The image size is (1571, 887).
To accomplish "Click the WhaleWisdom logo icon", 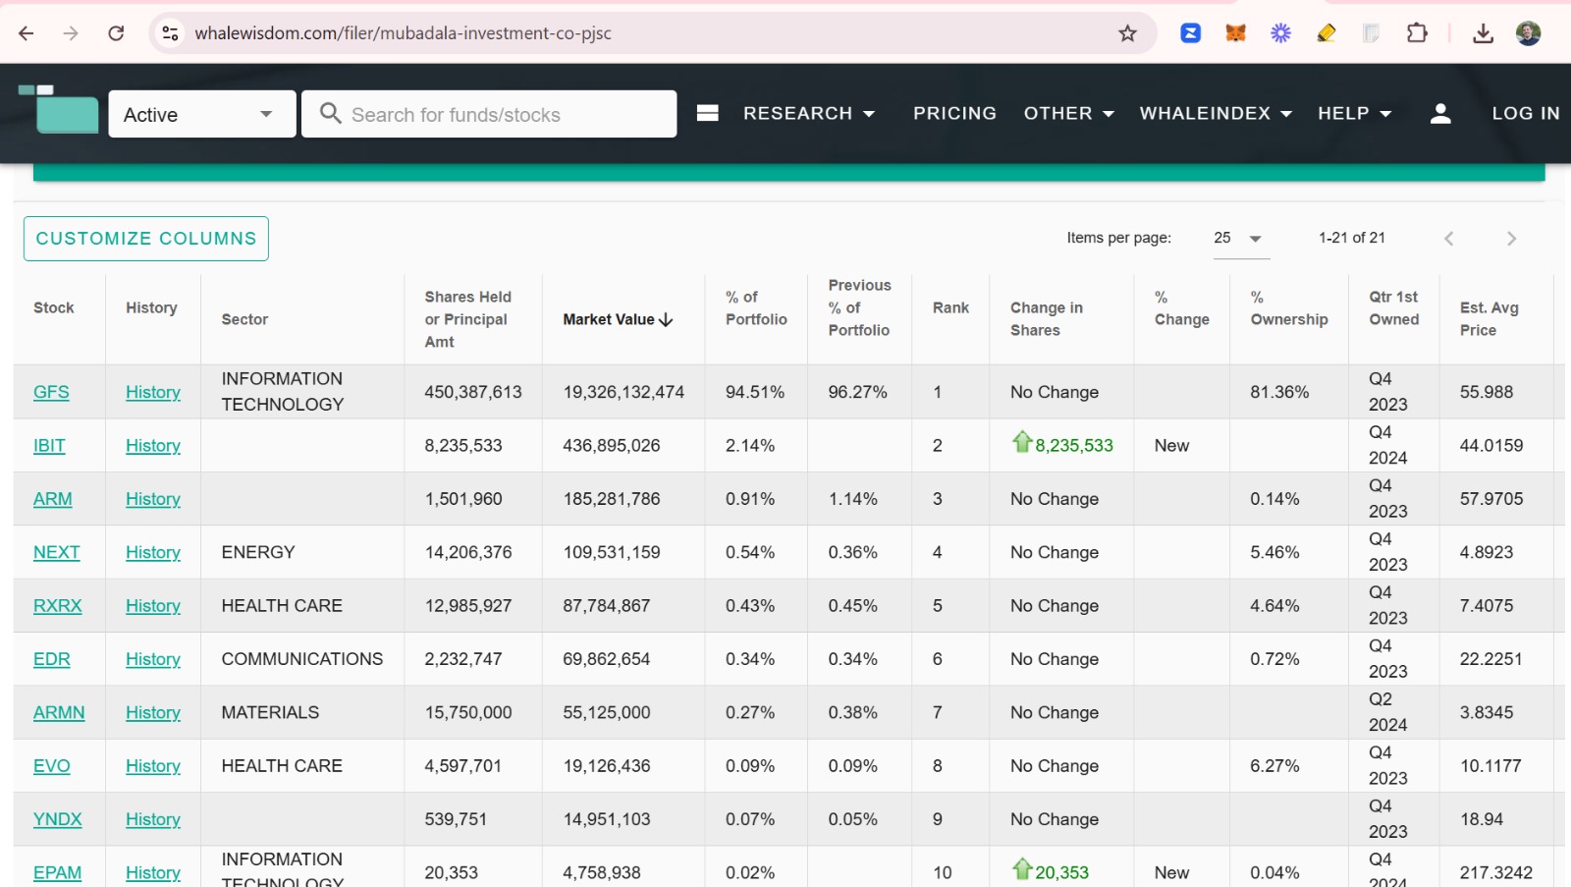I will click(59, 110).
